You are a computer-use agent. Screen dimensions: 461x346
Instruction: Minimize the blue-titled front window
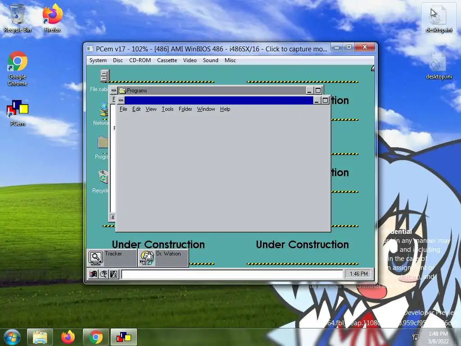tap(316, 100)
